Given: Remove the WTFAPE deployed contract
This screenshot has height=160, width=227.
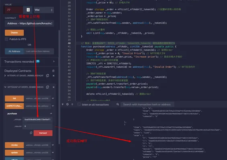Looking at the screenshot, I should click(53, 76).
